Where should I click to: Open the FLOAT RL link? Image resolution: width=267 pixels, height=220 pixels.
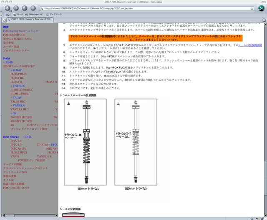(17, 78)
